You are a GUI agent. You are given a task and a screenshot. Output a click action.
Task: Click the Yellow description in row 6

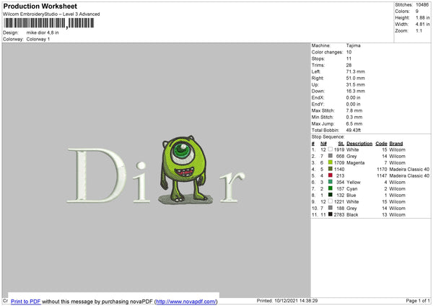pos(354,183)
